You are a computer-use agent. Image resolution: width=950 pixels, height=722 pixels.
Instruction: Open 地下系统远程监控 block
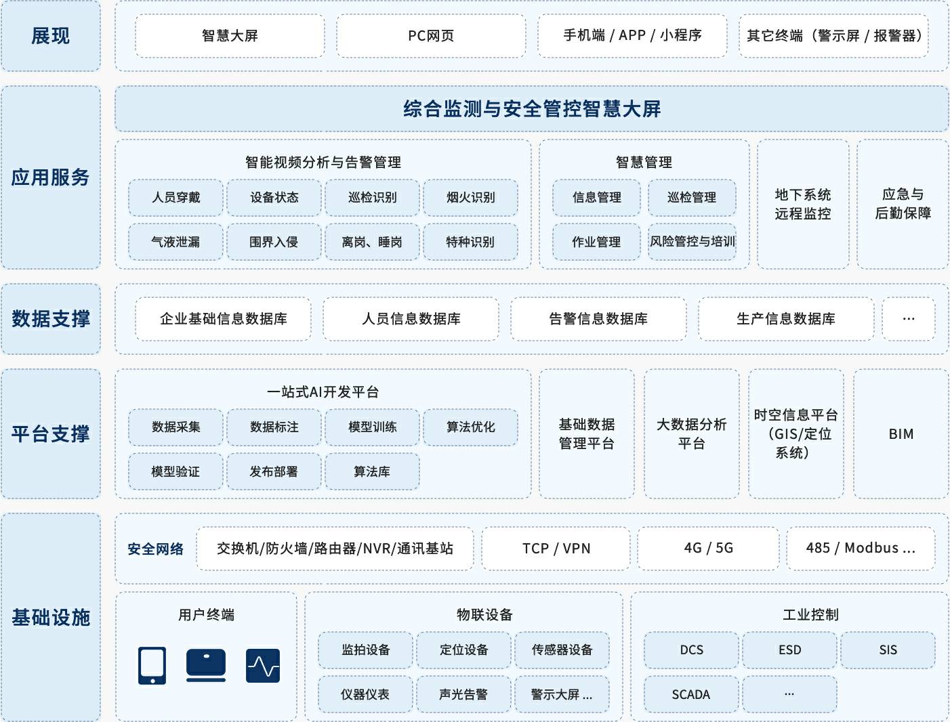click(x=802, y=204)
